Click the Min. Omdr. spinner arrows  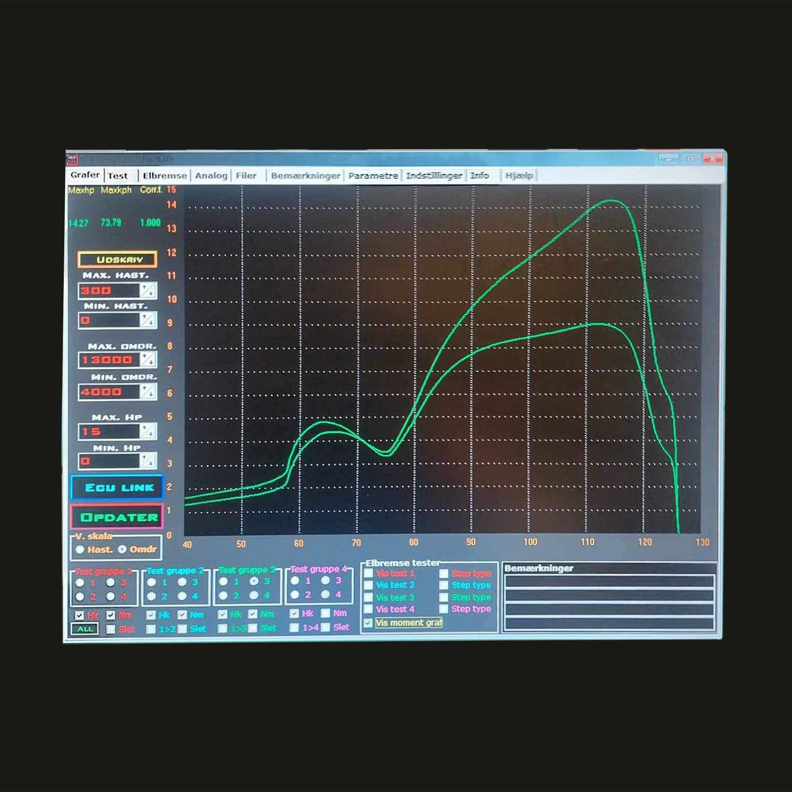148,391
